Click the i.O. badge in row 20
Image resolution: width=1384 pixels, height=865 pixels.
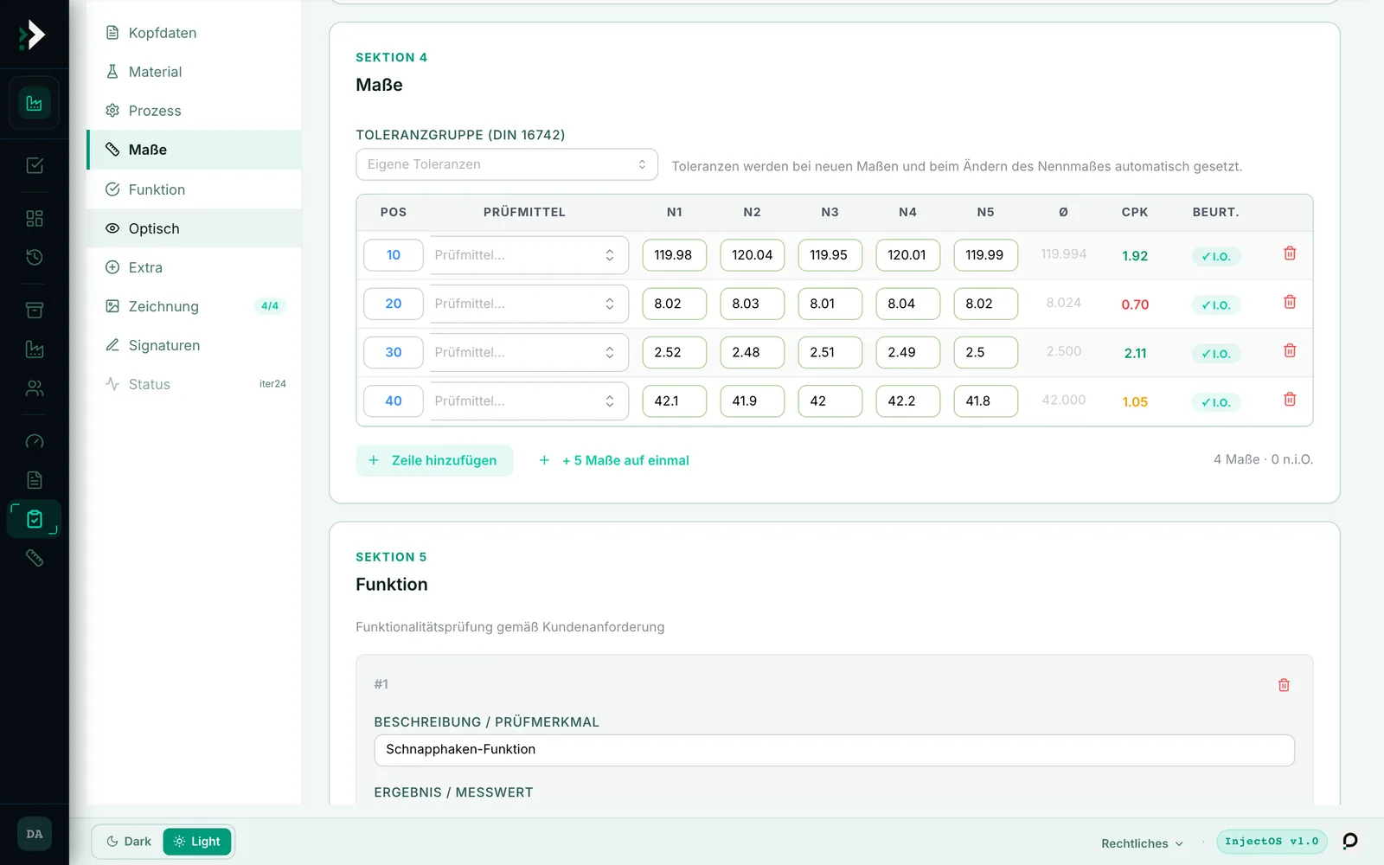pos(1216,304)
